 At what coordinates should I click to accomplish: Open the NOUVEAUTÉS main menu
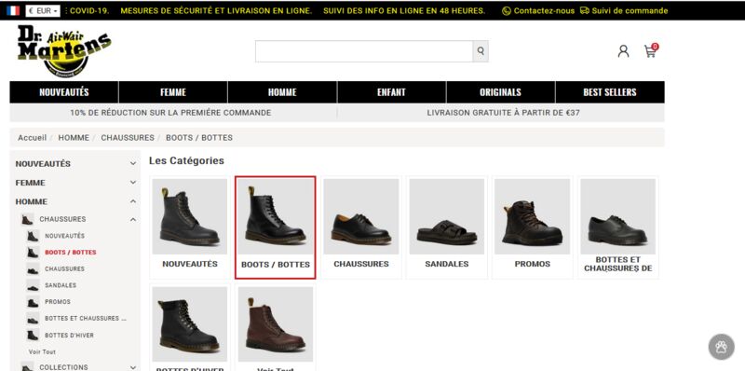pyautogui.click(x=64, y=92)
